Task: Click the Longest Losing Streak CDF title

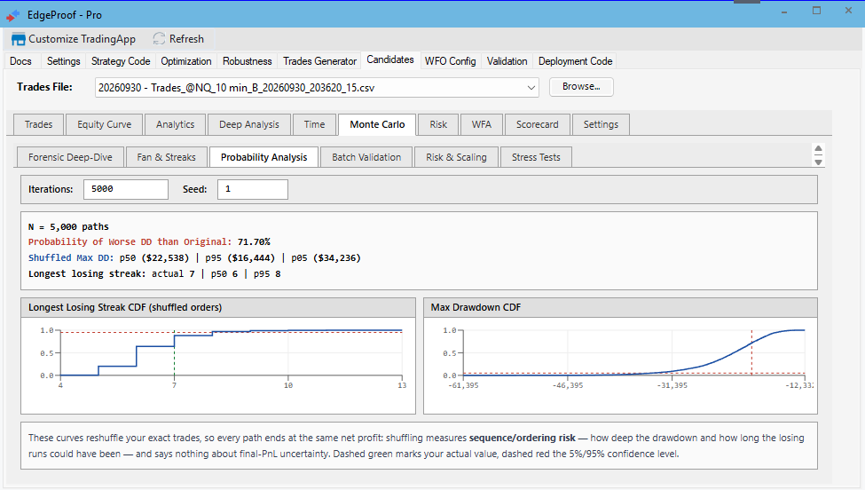Action: tap(125, 307)
